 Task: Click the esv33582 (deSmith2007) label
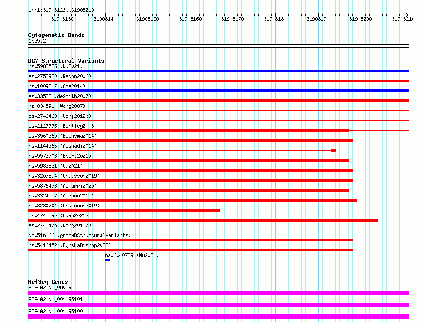(60, 96)
